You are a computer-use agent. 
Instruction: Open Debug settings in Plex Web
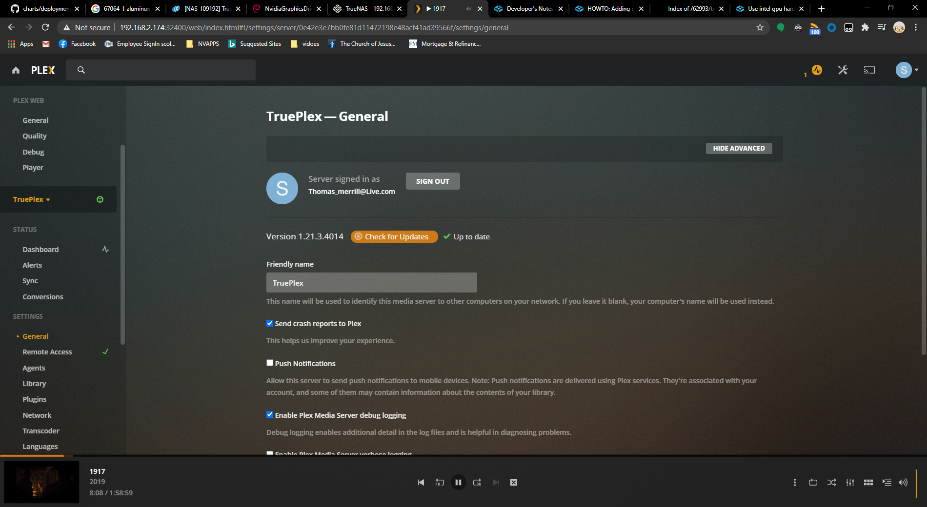(33, 152)
